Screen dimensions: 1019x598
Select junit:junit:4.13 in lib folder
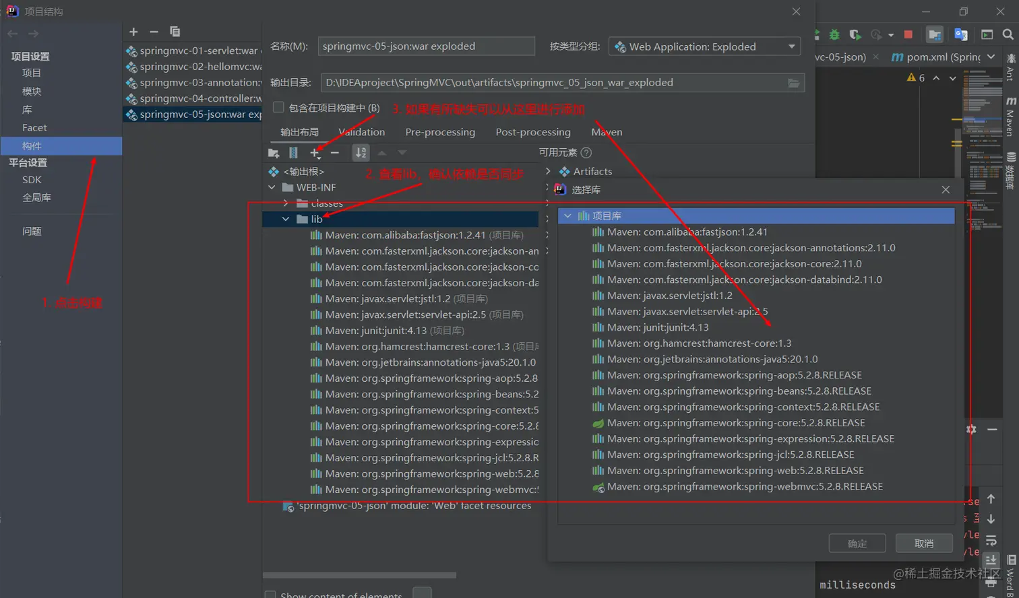click(388, 331)
